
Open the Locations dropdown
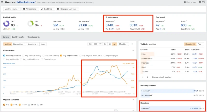point(33,44)
